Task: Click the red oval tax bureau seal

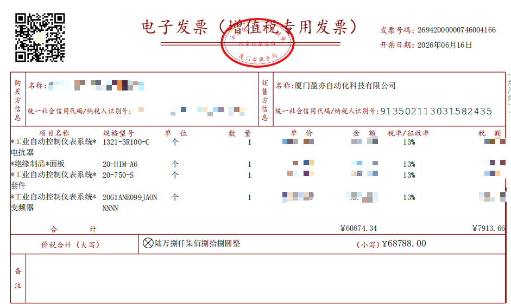Action: [257, 43]
